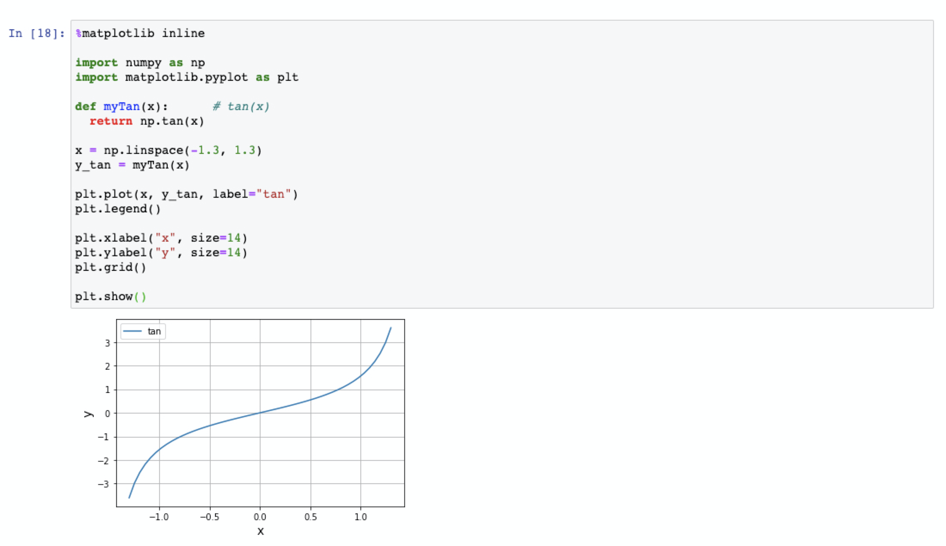Viewport: 946px width, 546px height.
Task: Place cursor on the %matplotlib inline line
Action: [140, 34]
